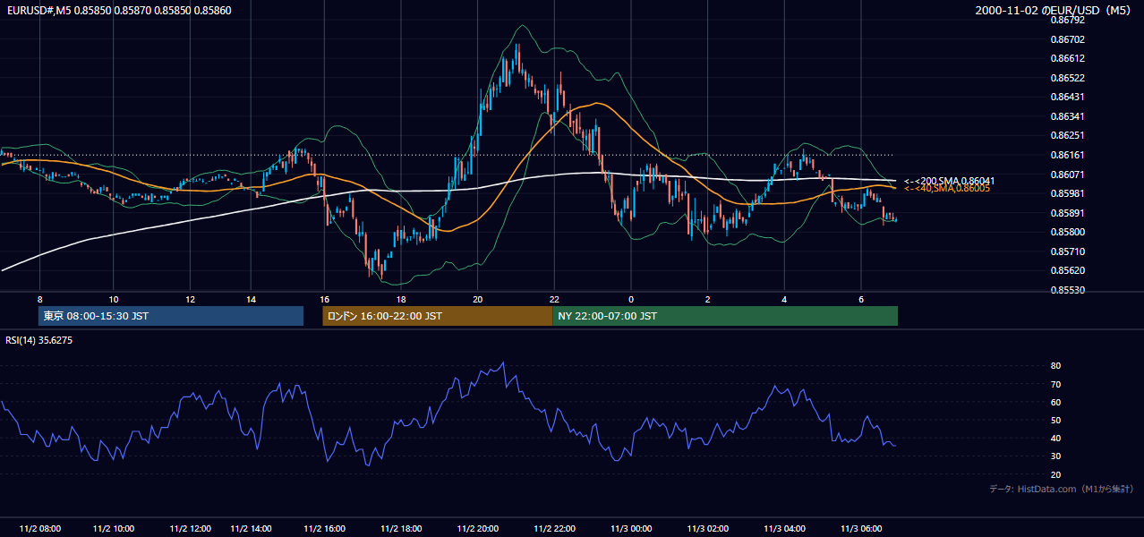Click the RSI(14) 35.6275 indicator label

pos(39,340)
